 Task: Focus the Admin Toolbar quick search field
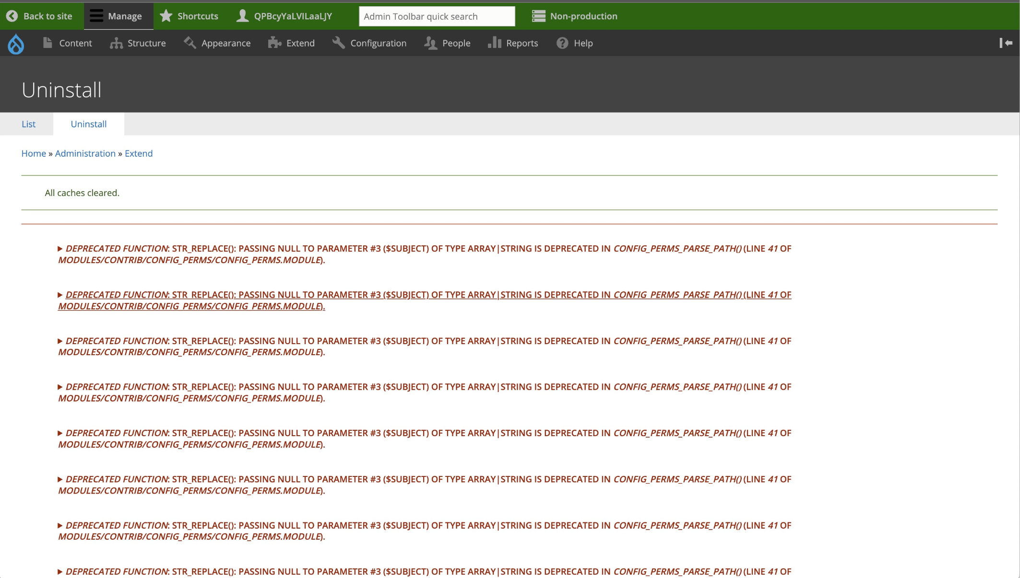pos(437,16)
